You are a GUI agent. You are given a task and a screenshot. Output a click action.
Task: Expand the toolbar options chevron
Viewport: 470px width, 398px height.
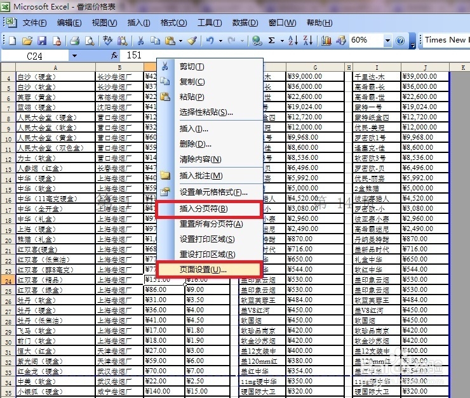[412, 41]
